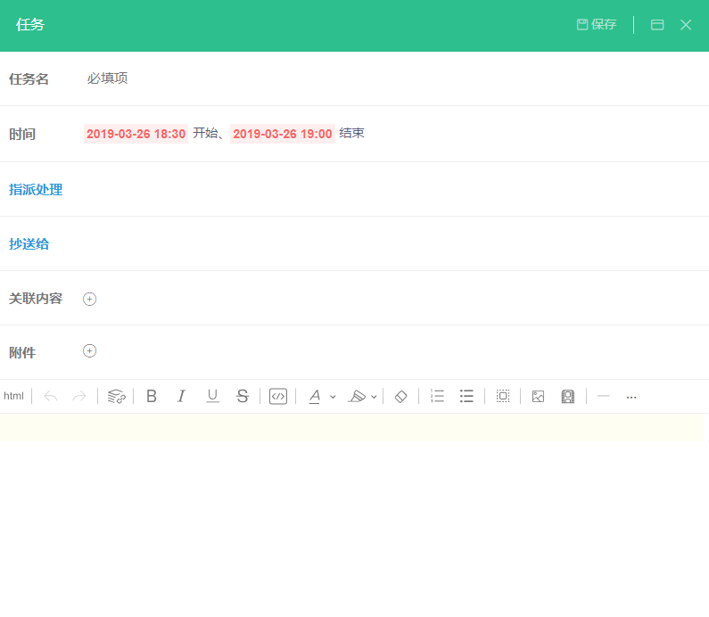The width and height of the screenshot is (709, 617).
Task: Change the start time 2019-03-26 18:30
Action: pos(136,134)
